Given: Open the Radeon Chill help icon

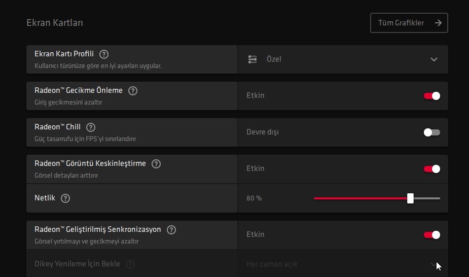Looking at the screenshot, I should pyautogui.click(x=91, y=127).
